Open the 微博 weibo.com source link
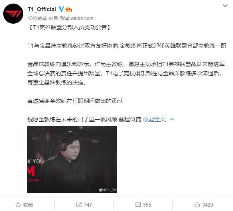 point(76,18)
